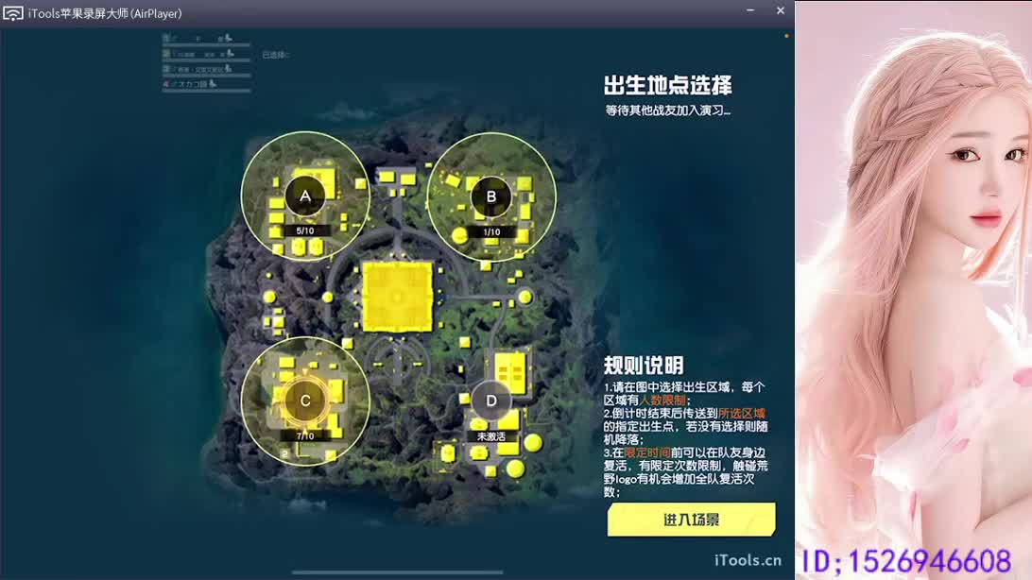1032x580 pixels.
Task: Click the orange 人数限制 highlighted text
Action: (662, 400)
